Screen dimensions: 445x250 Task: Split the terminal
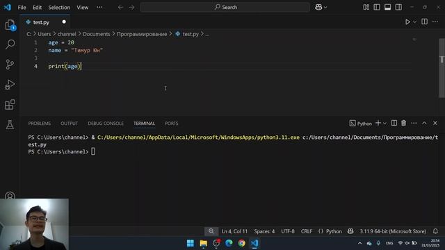(394, 123)
